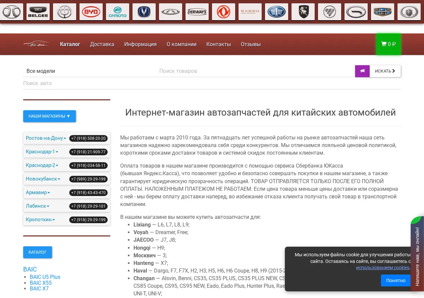
Task: Choose the Derways brand logo
Action: tap(197, 12)
